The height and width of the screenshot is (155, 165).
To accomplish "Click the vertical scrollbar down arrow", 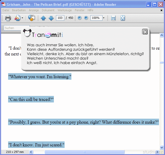I will (162, 147).
